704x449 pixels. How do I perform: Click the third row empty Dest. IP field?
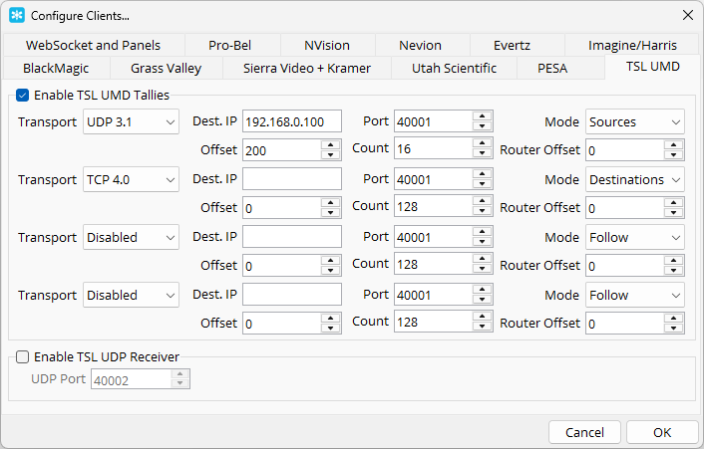(292, 237)
